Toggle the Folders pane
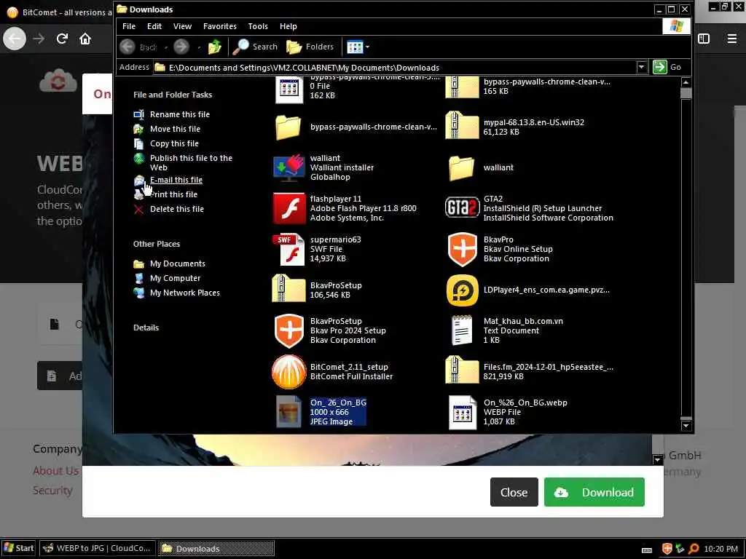 [x=310, y=47]
